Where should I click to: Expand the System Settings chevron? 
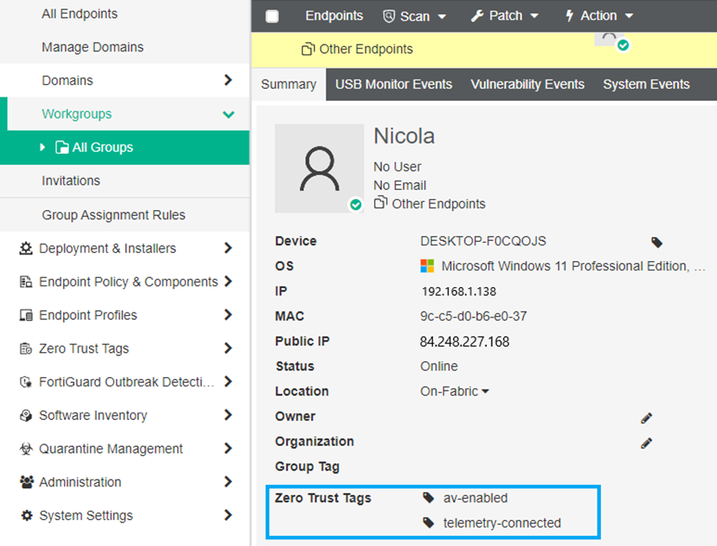point(228,515)
